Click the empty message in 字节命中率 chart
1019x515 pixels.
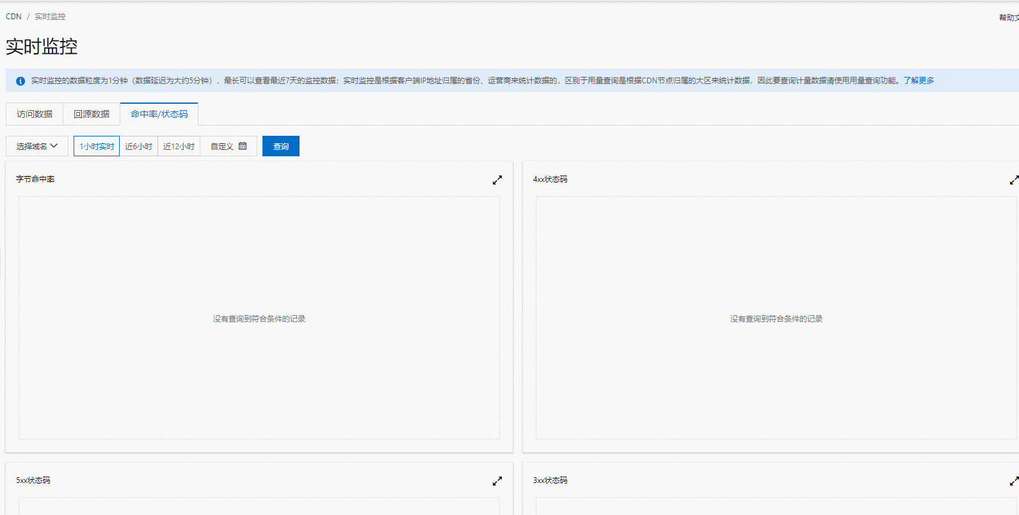pos(259,319)
